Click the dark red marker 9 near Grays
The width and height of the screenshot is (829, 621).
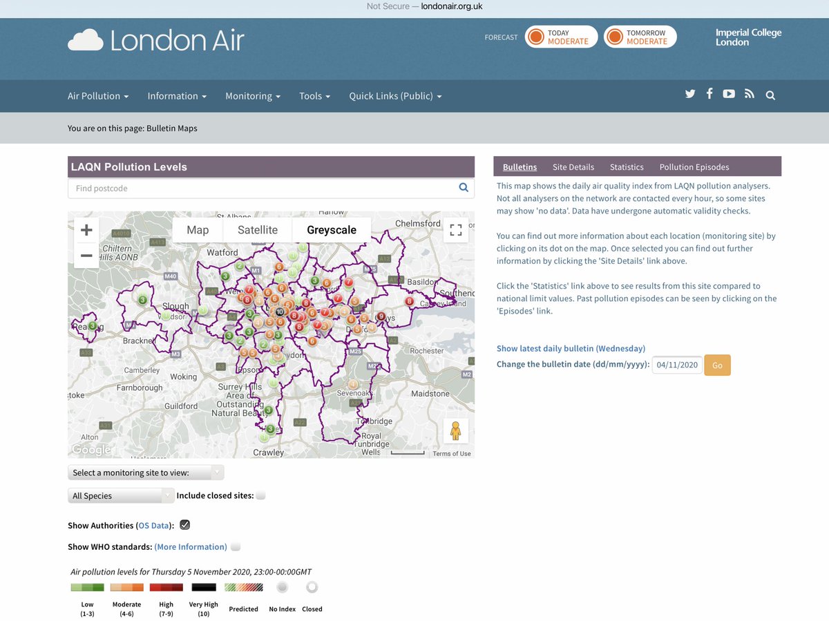[x=381, y=316]
